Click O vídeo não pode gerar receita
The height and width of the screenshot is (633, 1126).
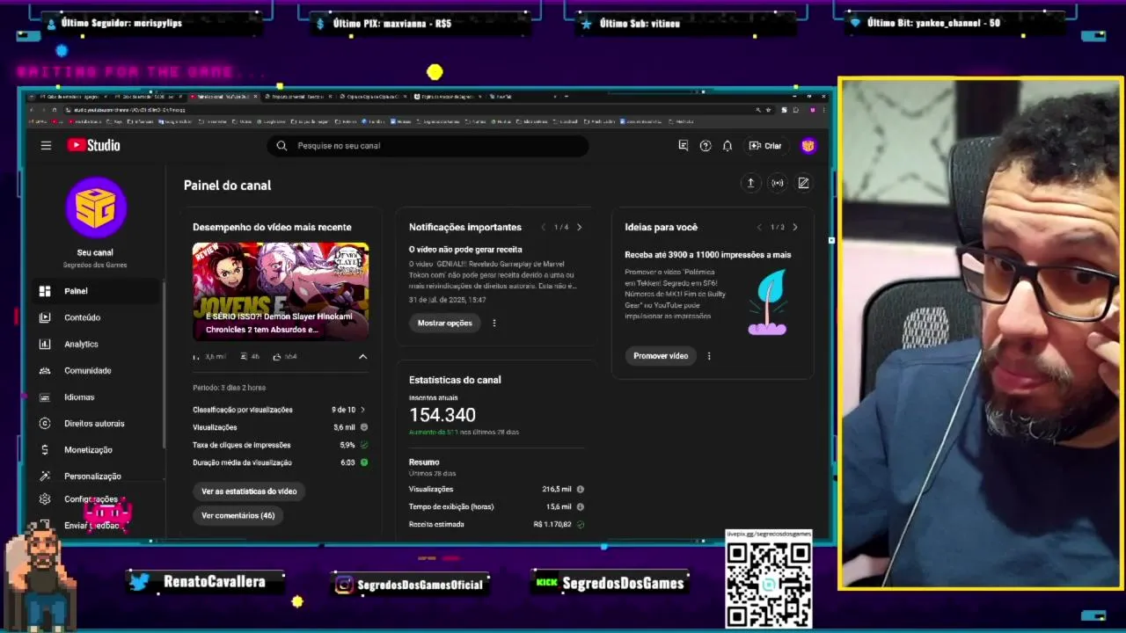click(x=465, y=250)
